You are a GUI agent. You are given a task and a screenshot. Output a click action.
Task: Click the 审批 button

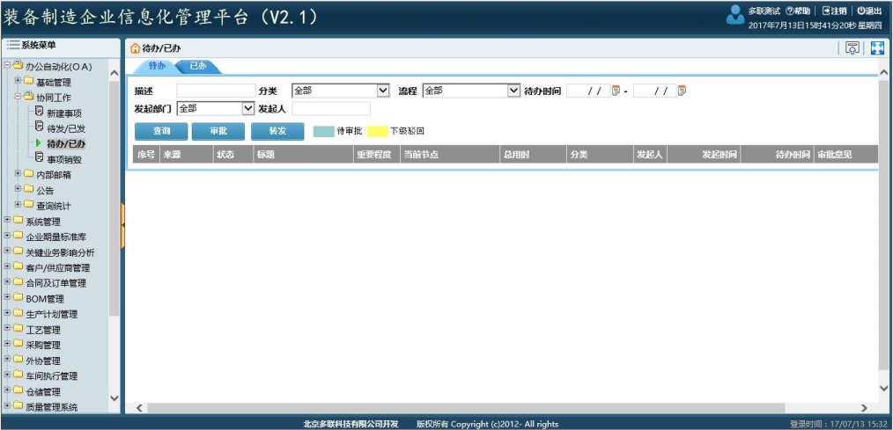(x=218, y=131)
